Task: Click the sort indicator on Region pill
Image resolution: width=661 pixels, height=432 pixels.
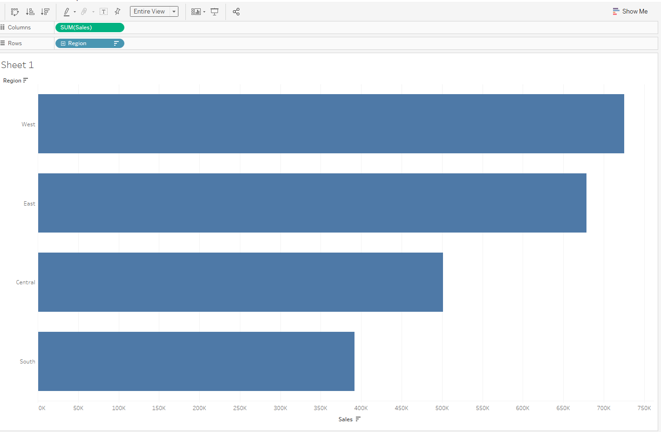Action: click(116, 43)
